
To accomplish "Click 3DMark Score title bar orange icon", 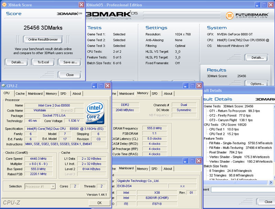I will [x=4, y=5].
